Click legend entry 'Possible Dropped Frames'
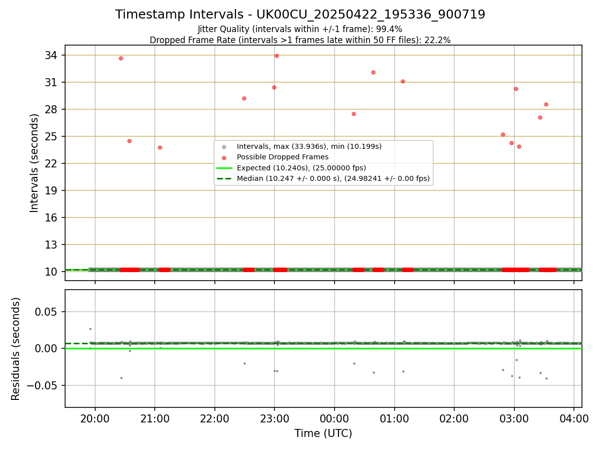The height and width of the screenshot is (451, 601). click(x=282, y=157)
